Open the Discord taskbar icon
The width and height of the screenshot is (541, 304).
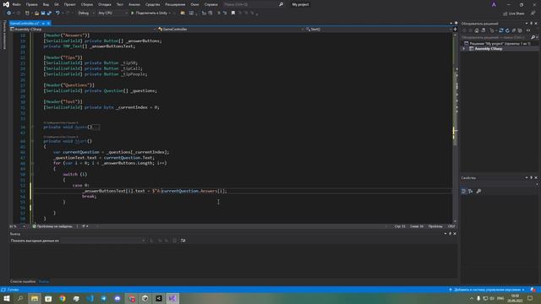point(117,298)
